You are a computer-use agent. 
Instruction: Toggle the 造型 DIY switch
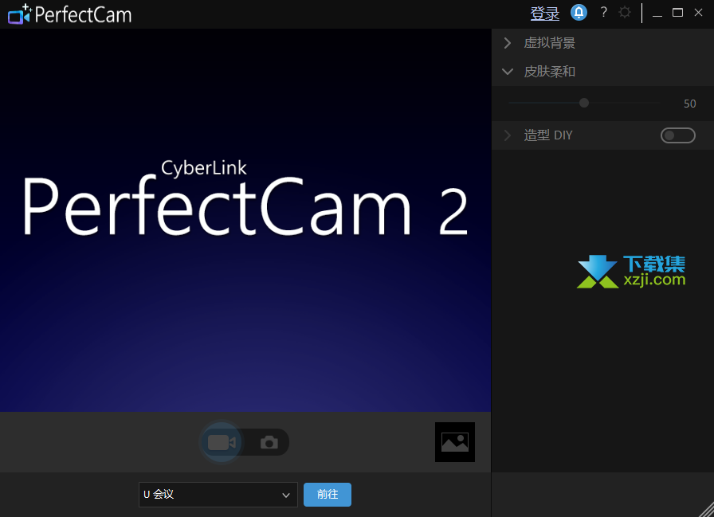678,135
